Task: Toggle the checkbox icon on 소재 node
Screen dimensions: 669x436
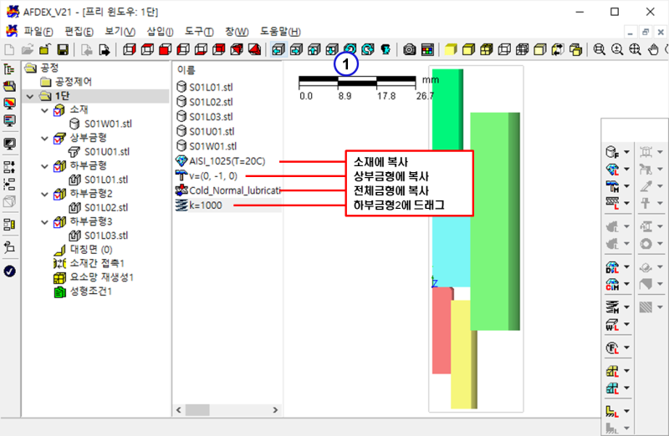Action: click(59, 110)
